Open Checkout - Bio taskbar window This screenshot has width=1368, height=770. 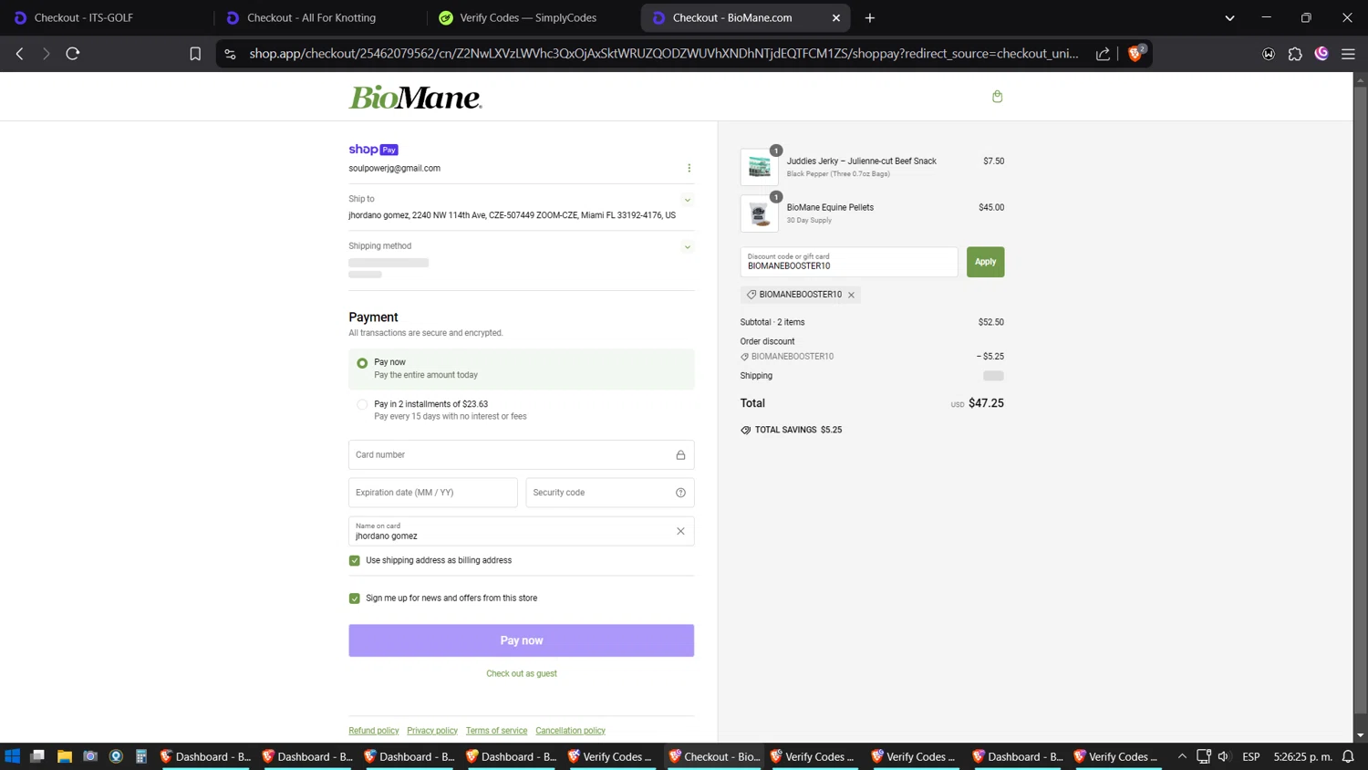(714, 756)
